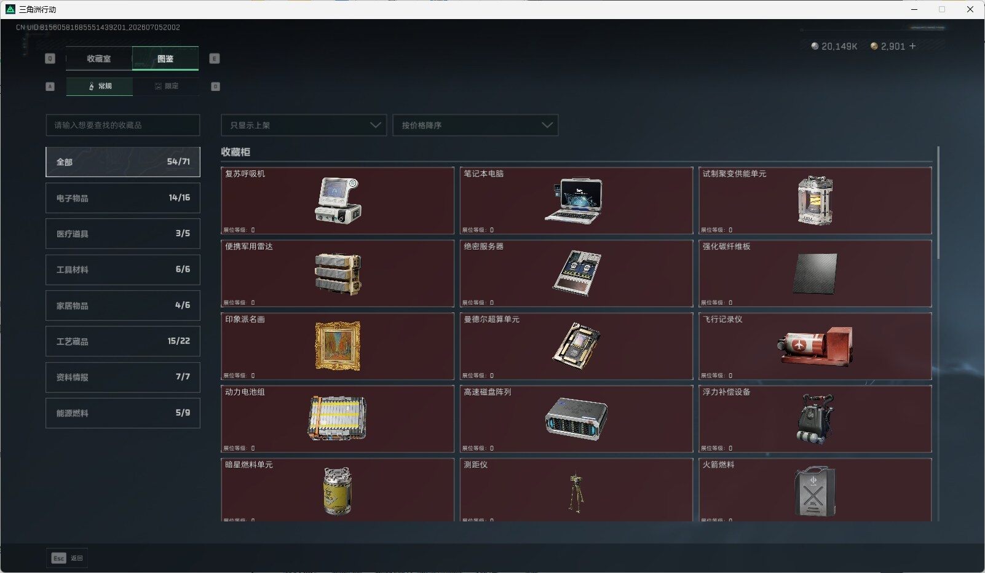Click the 收藏柜 section heading
This screenshot has height=573, width=985.
[x=235, y=152]
